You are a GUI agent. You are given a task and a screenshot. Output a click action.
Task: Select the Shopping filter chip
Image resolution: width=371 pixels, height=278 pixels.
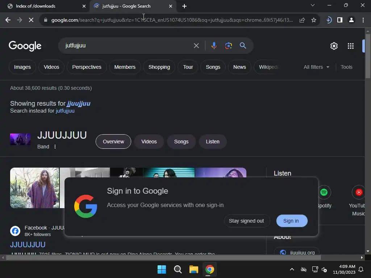pyautogui.click(x=159, y=67)
